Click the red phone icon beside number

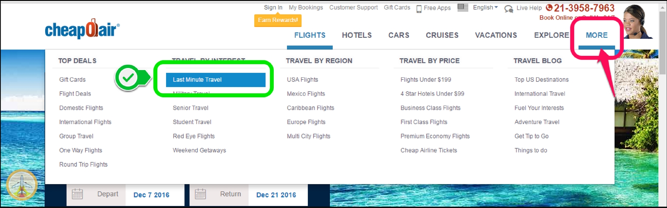click(x=549, y=8)
